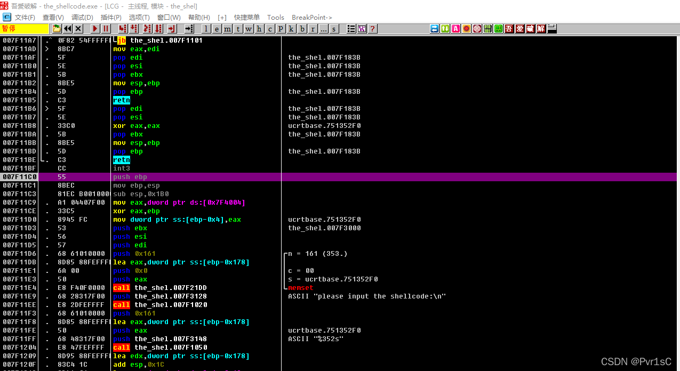Open Log window with 'l' button
This screenshot has height=371, width=680.
click(206, 29)
